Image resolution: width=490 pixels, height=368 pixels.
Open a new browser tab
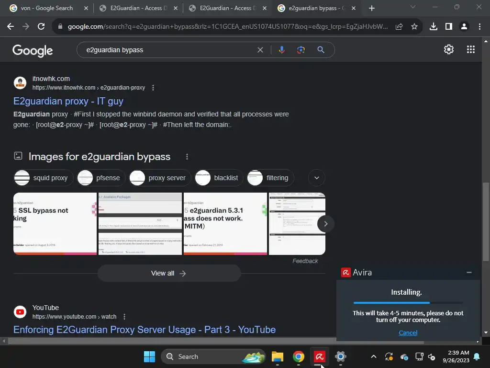click(x=371, y=8)
